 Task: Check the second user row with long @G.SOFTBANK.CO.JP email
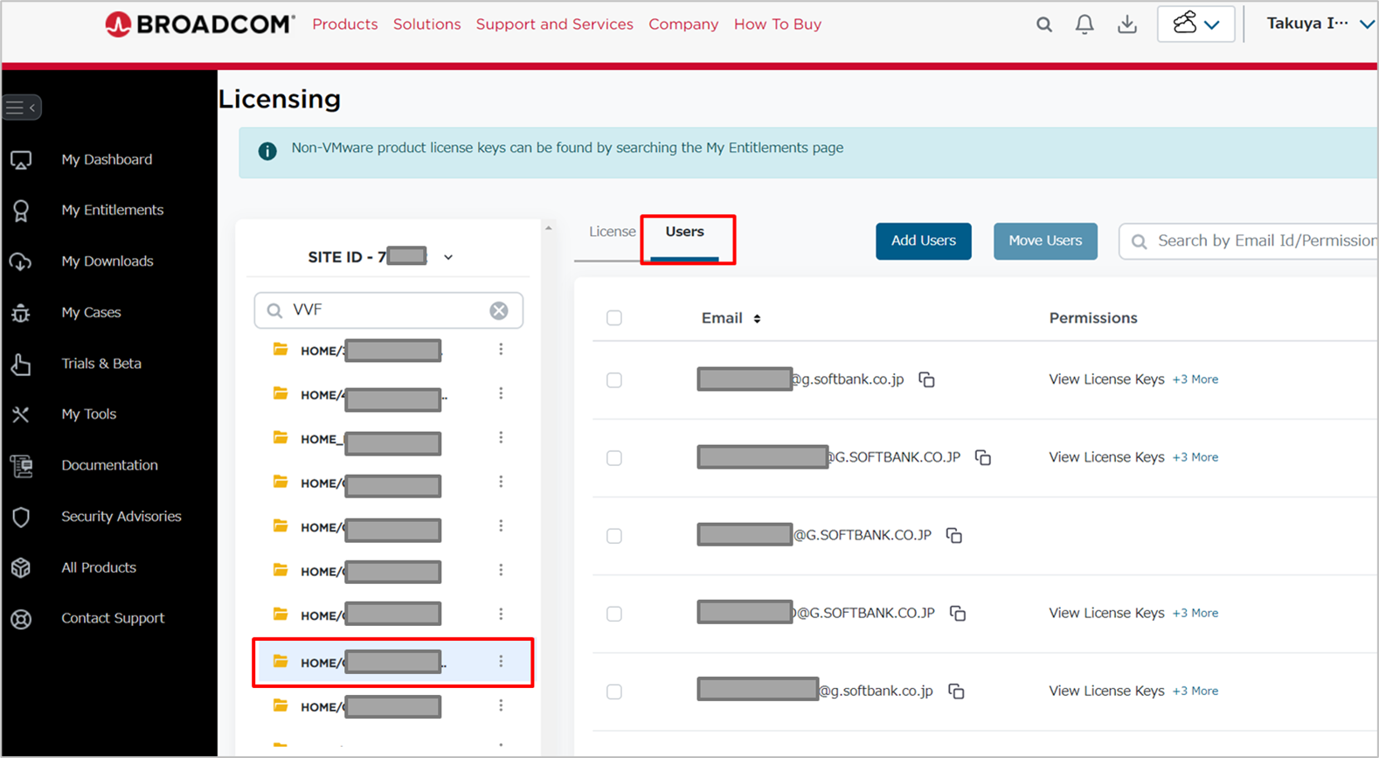[x=614, y=458]
